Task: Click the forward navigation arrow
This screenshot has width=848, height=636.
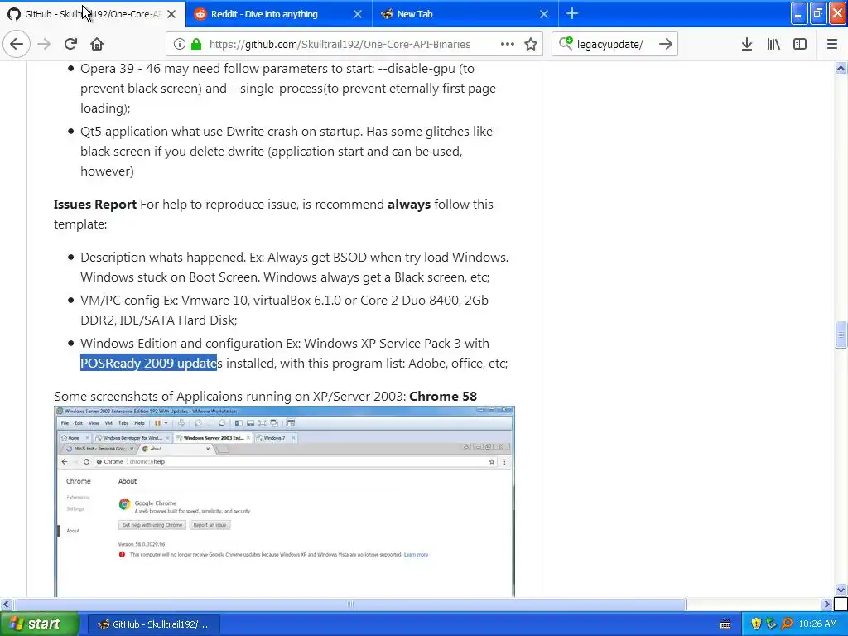Action: tap(44, 44)
